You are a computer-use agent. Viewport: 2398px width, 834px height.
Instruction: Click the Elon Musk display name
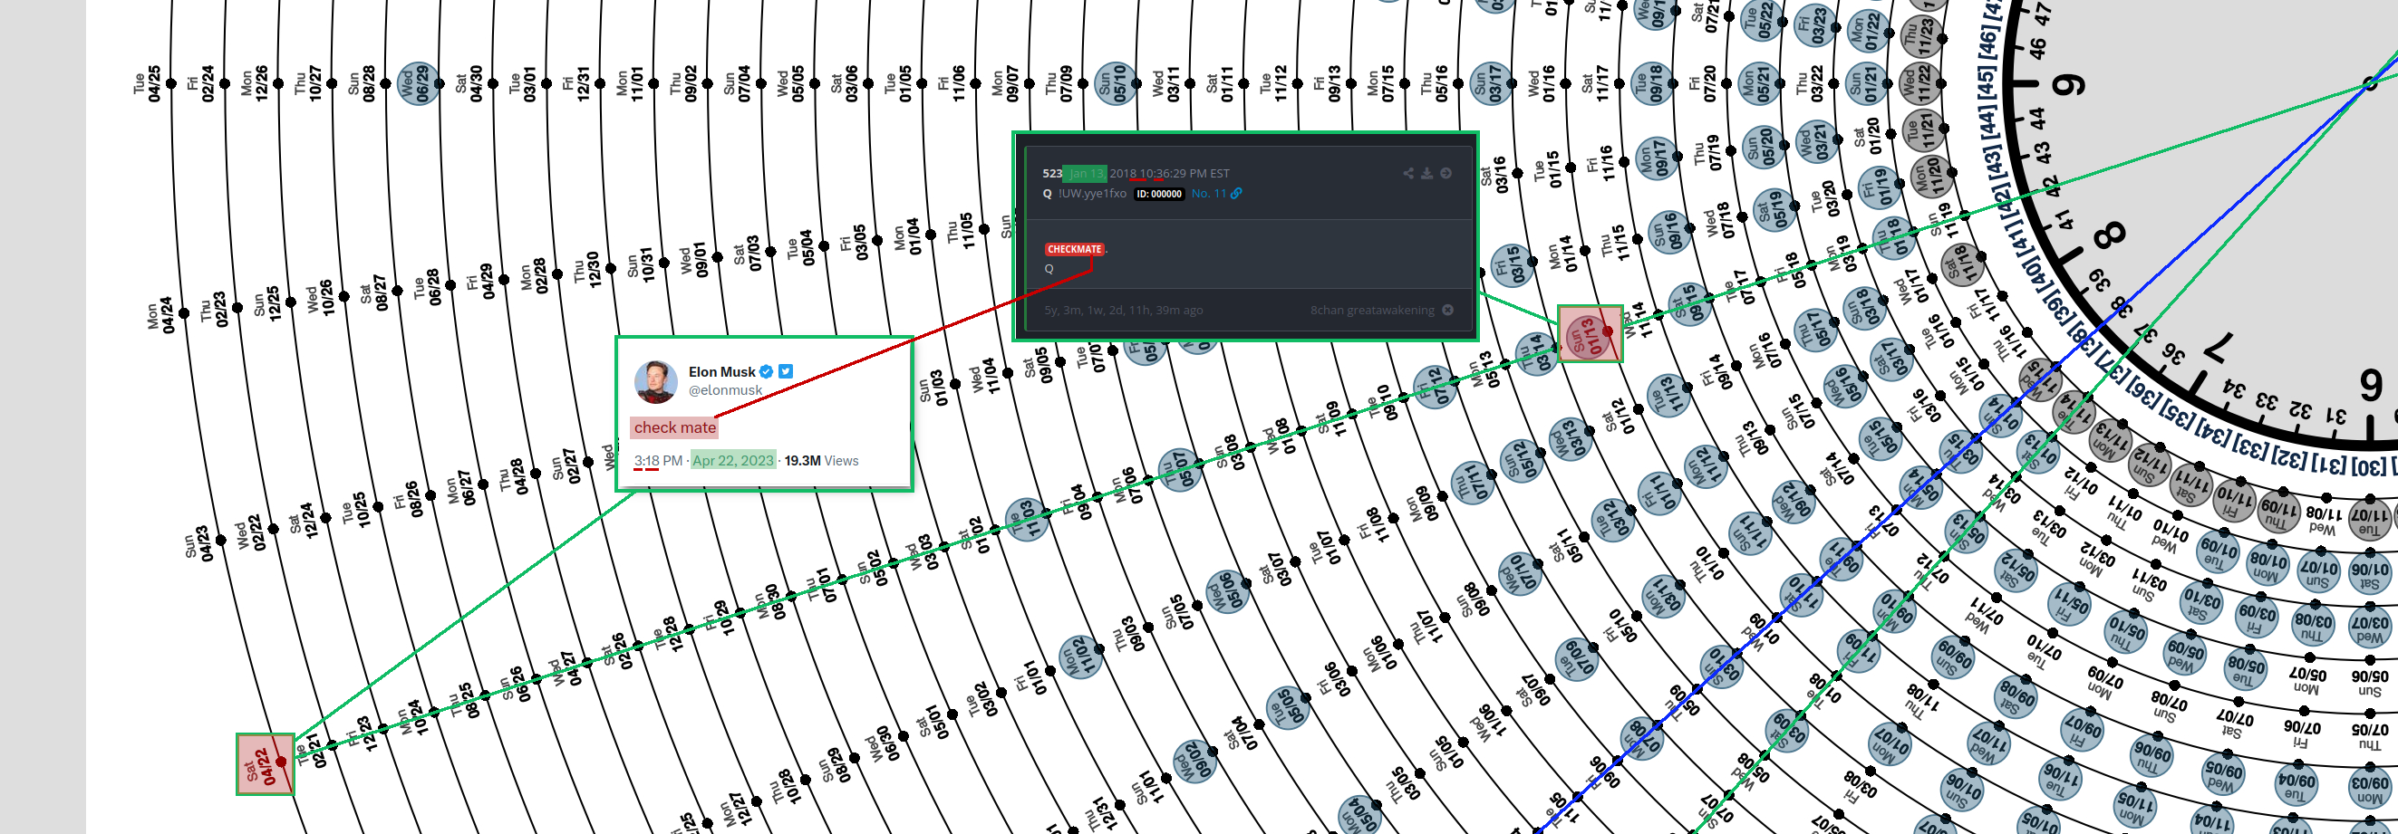[721, 371]
